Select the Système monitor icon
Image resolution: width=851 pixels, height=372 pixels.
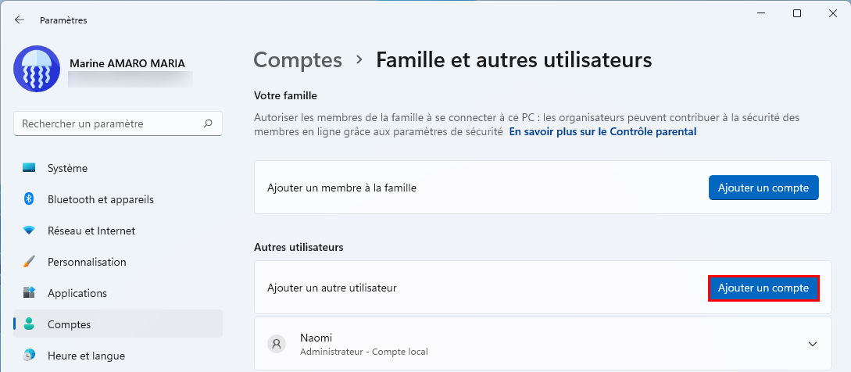(29, 168)
